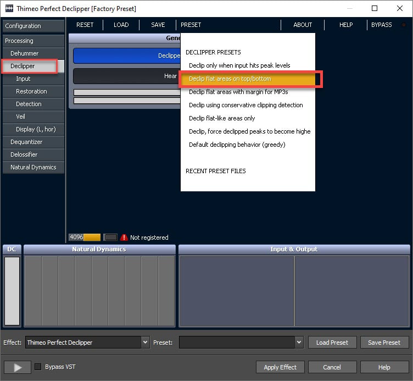Click the play preview button
The height and width of the screenshot is (381, 413).
pyautogui.click(x=18, y=367)
